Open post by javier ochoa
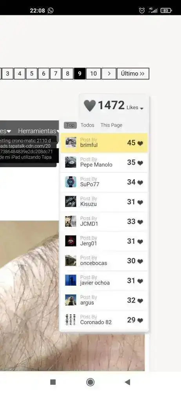The width and height of the screenshot is (181, 393). 104,281
